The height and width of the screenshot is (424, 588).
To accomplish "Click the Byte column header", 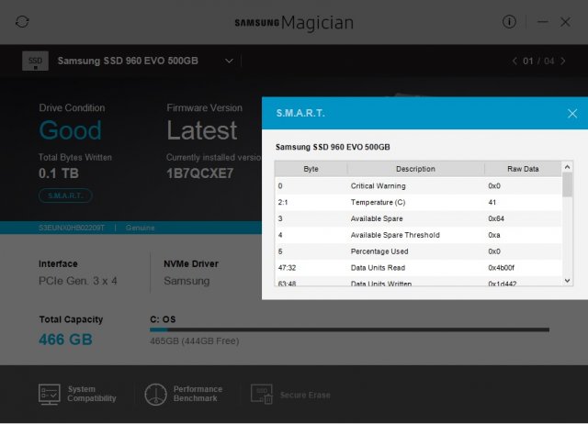I will click(311, 169).
